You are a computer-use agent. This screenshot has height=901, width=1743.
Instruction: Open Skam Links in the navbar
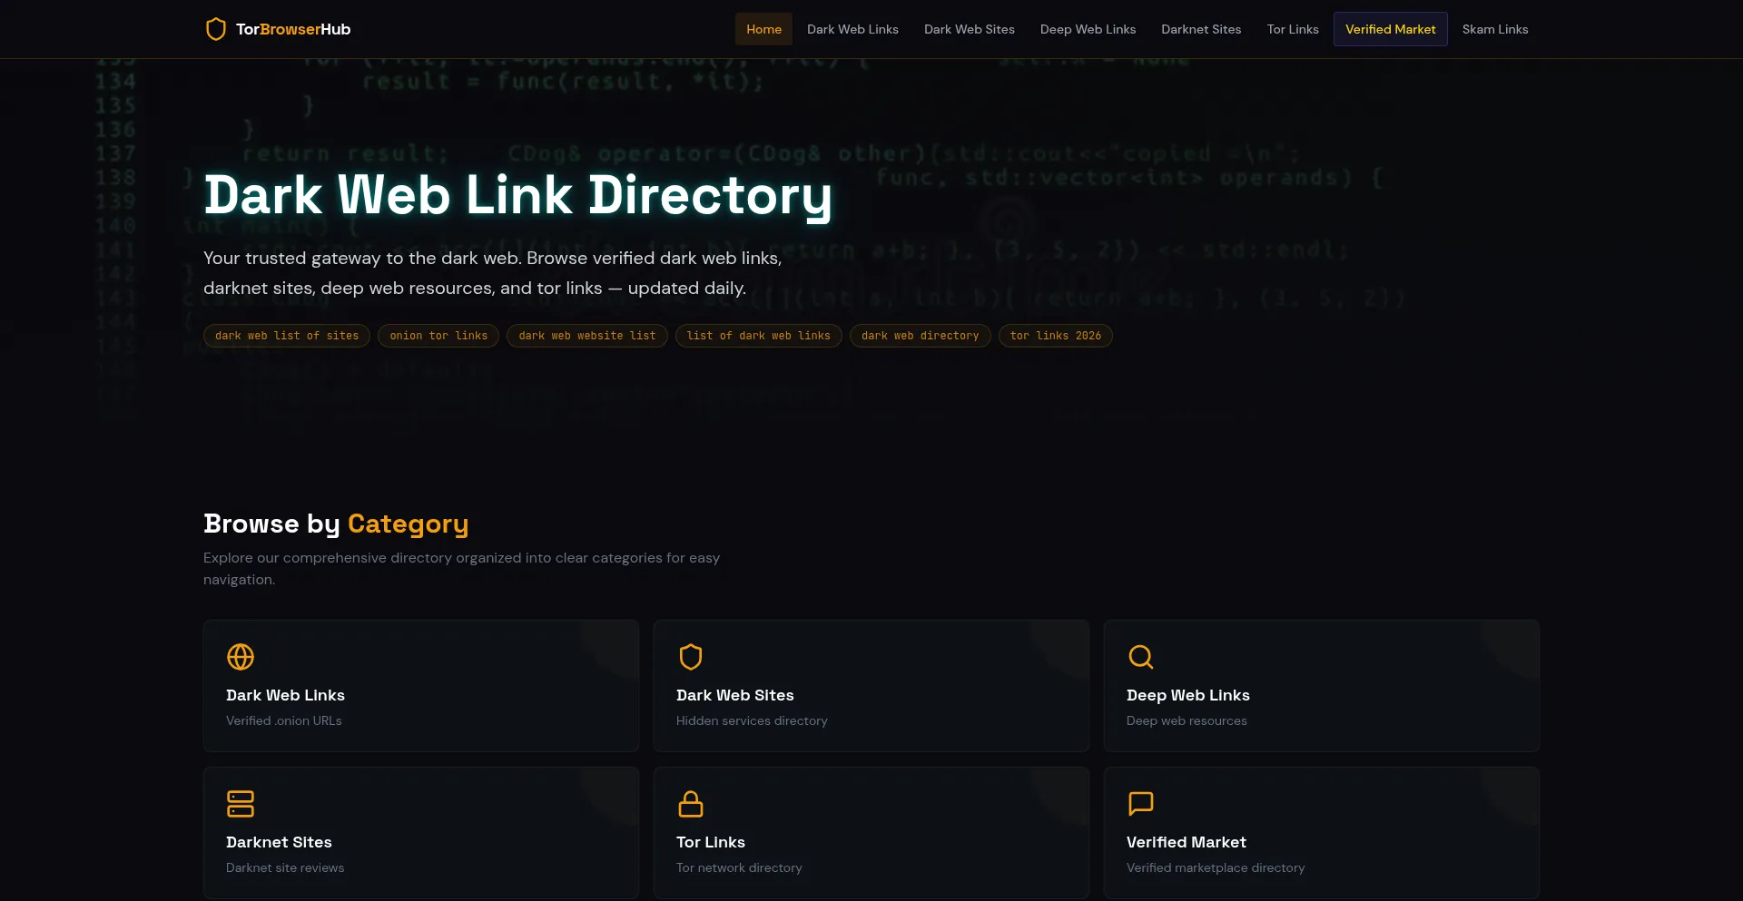[x=1495, y=29]
